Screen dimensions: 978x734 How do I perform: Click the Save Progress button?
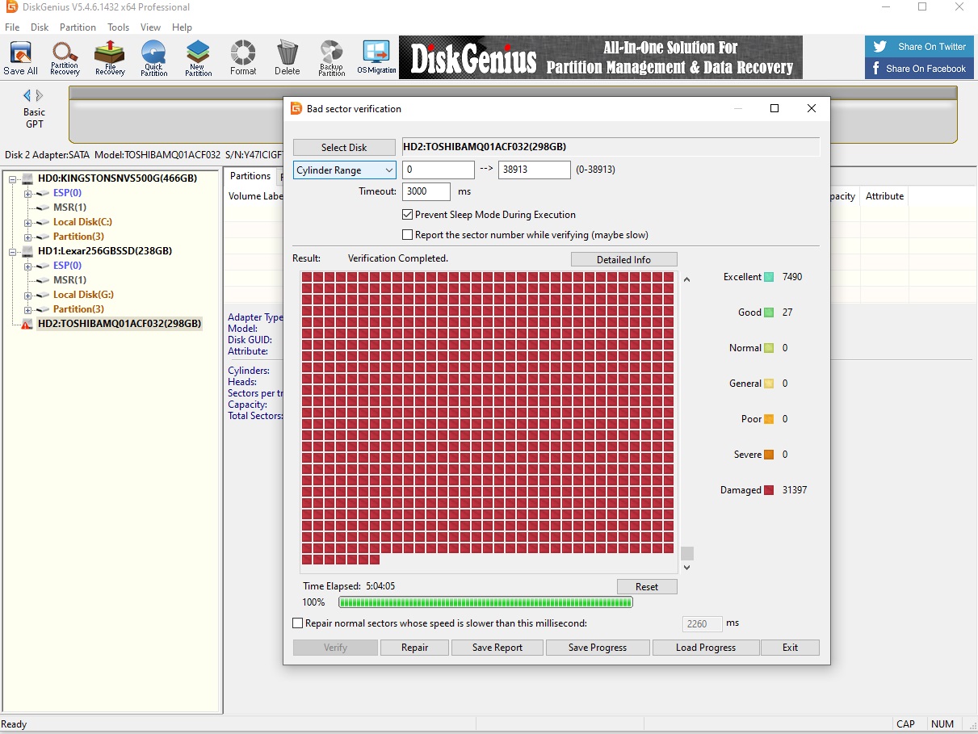tap(598, 648)
